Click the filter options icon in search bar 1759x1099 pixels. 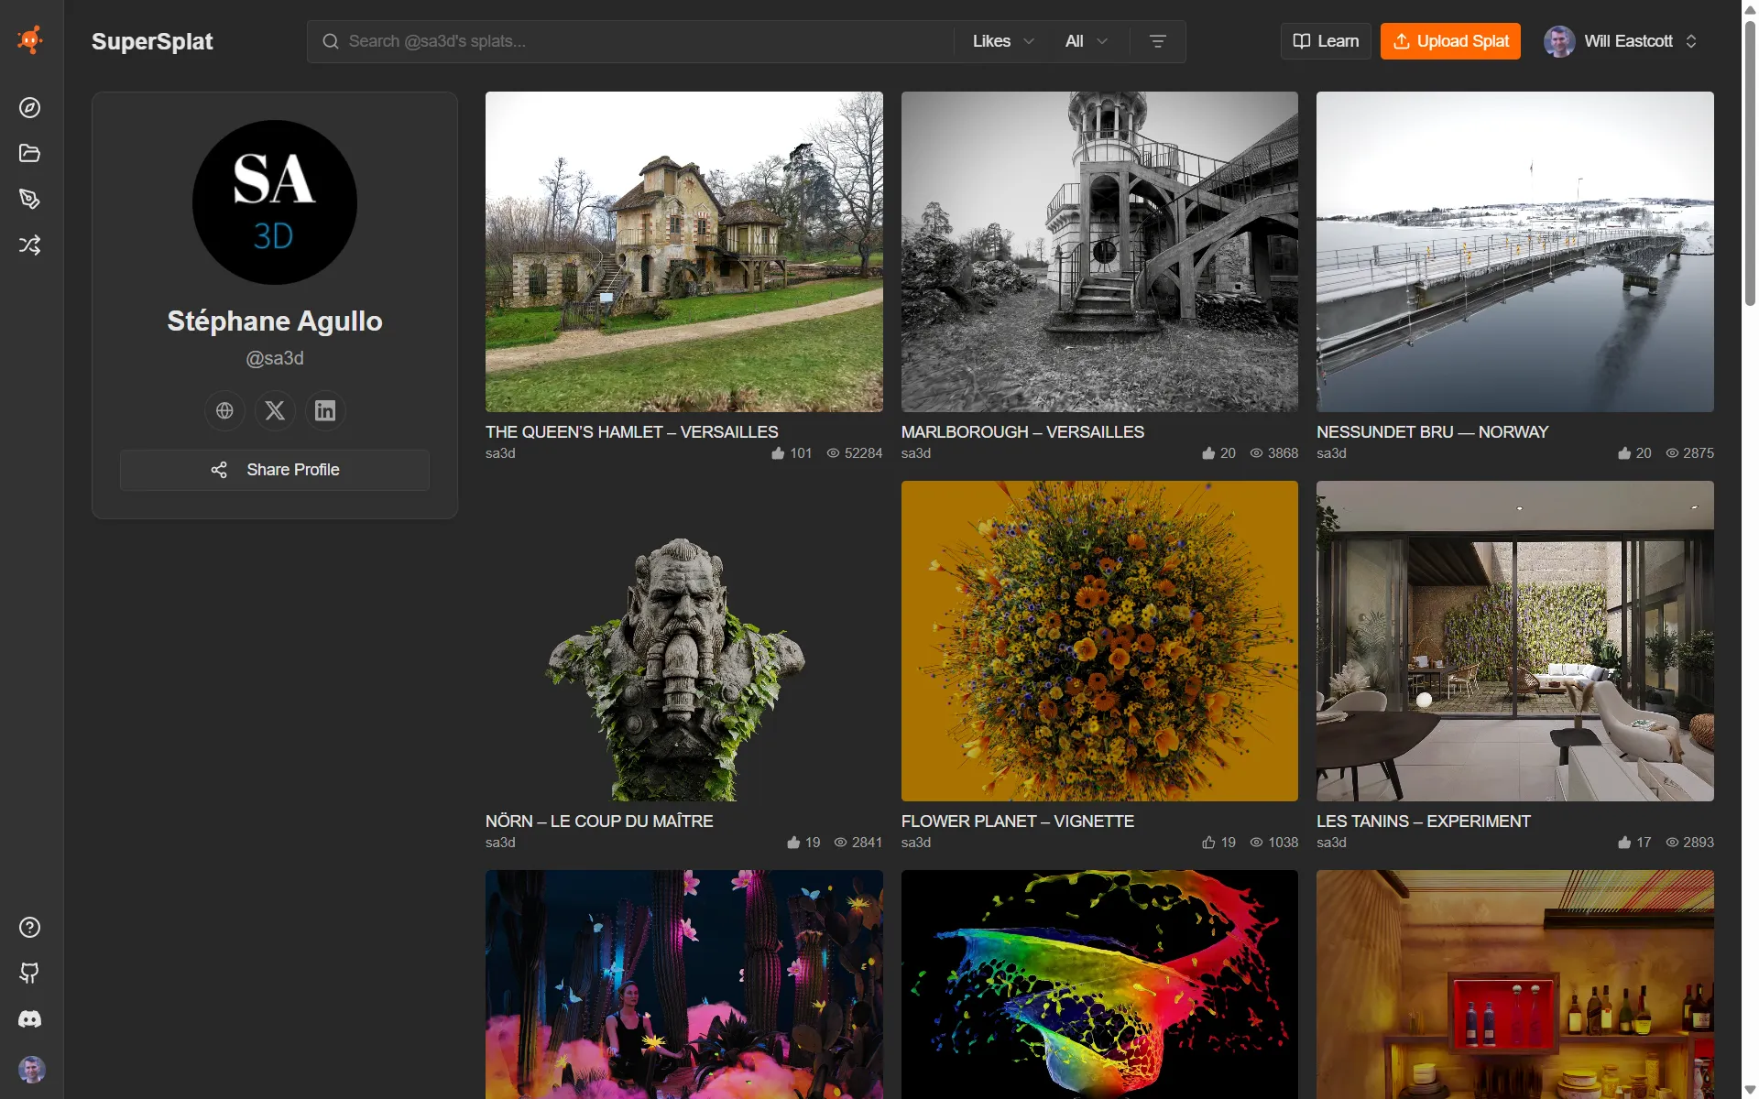[x=1157, y=41]
